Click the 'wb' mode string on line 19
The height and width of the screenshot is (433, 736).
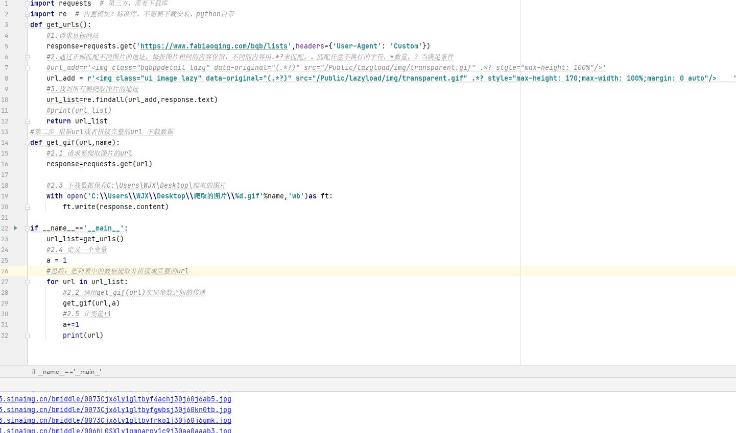[x=296, y=196]
